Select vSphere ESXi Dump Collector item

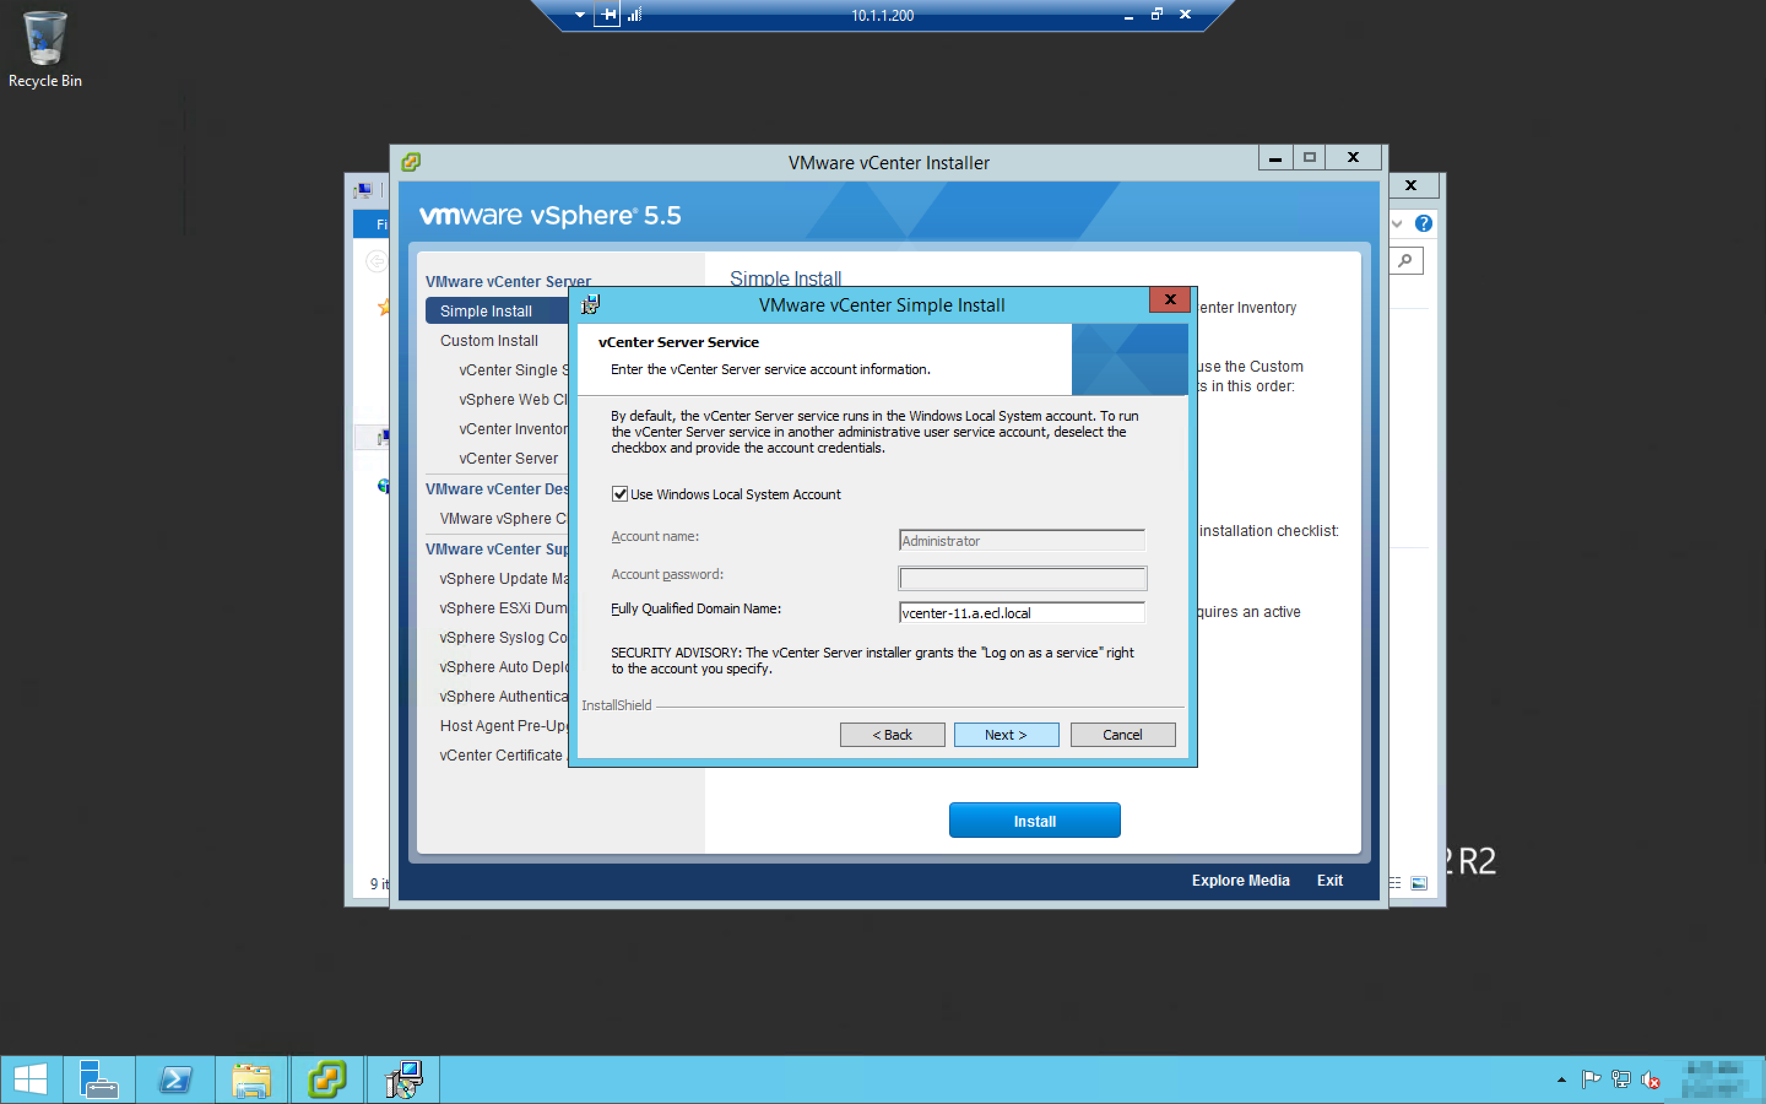click(503, 608)
